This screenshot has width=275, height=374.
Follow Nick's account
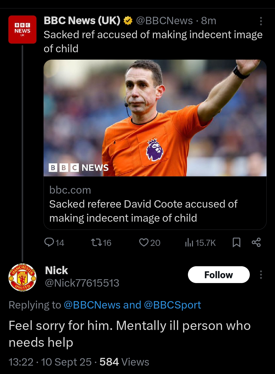pyautogui.click(x=218, y=275)
